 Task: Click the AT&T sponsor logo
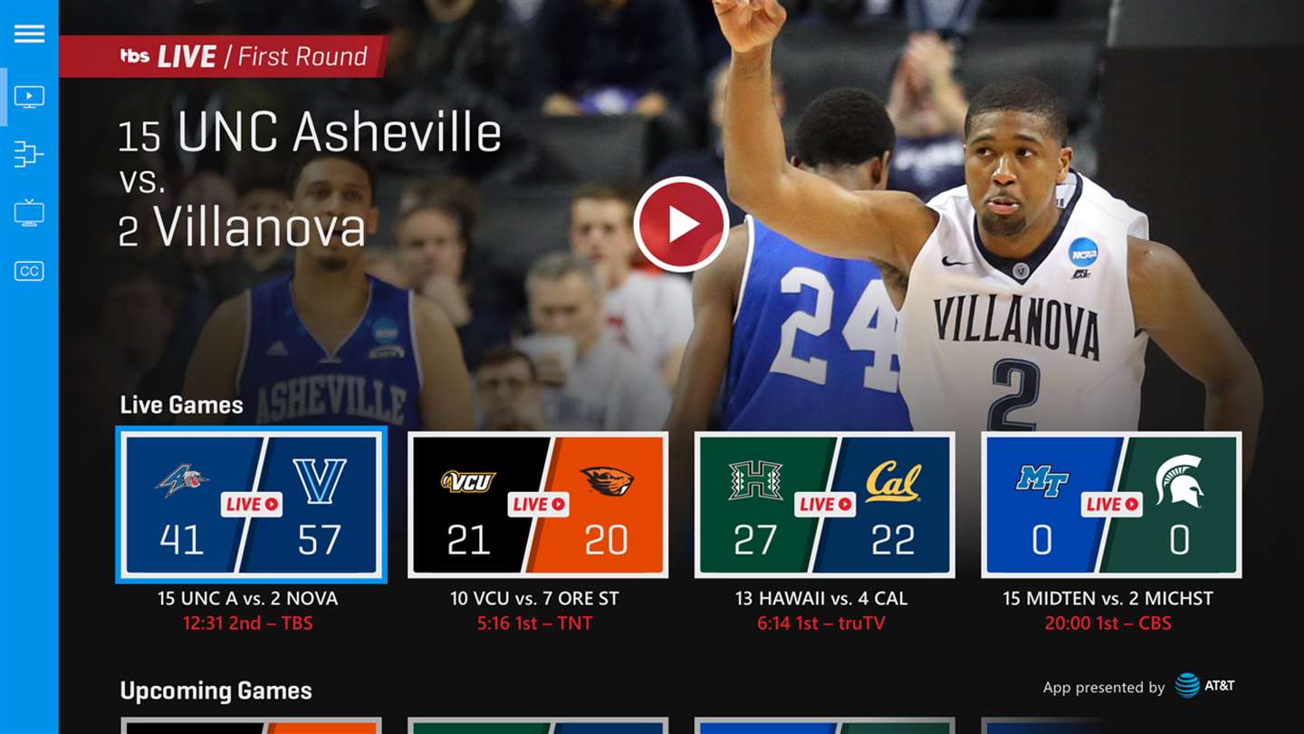pos(1204,685)
